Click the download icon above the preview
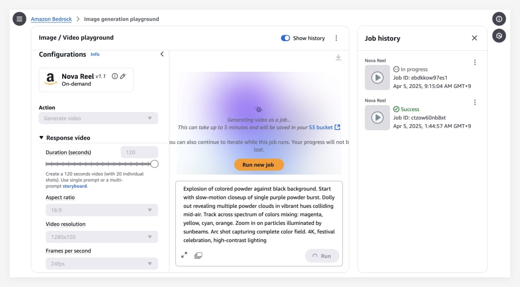 point(338,58)
